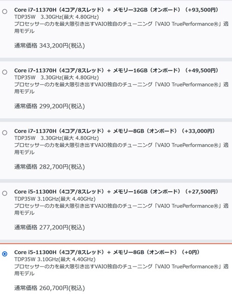This screenshot has height=296, width=232.
Task: Select Core i7-11370H 32GB memory radio button
Action: tap(5, 12)
